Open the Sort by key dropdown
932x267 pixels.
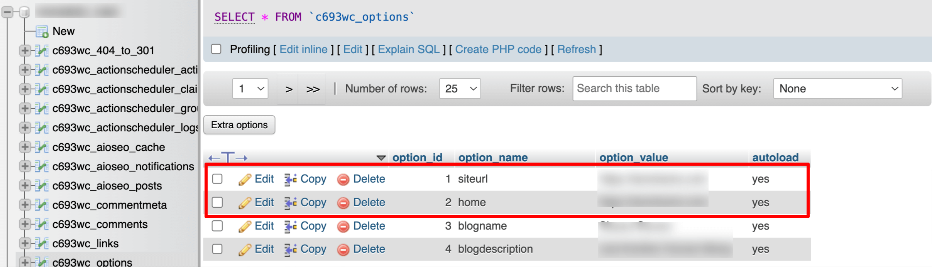[x=837, y=89]
